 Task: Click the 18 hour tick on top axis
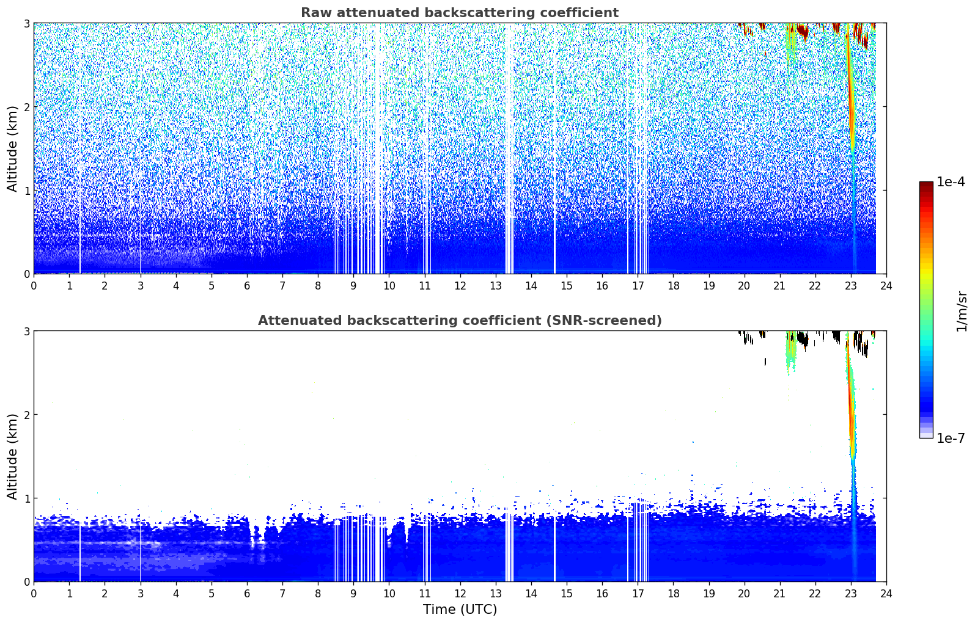(x=673, y=285)
